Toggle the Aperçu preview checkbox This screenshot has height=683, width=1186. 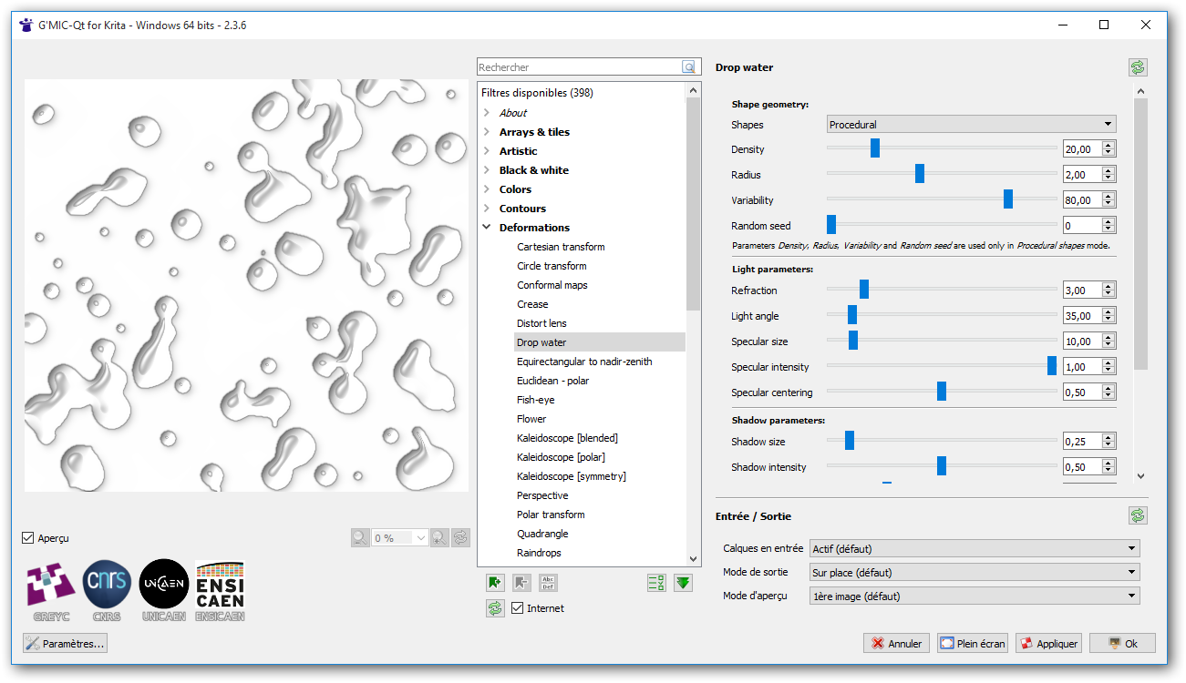tap(28, 538)
